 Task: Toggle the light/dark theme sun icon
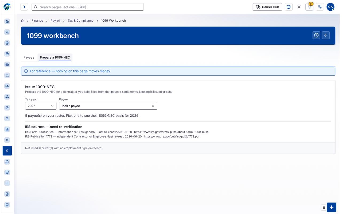(x=299, y=7)
